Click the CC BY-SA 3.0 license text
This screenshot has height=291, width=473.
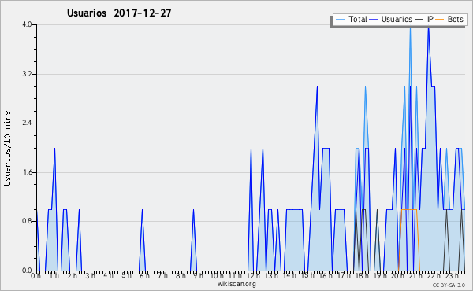pyautogui.click(x=449, y=285)
